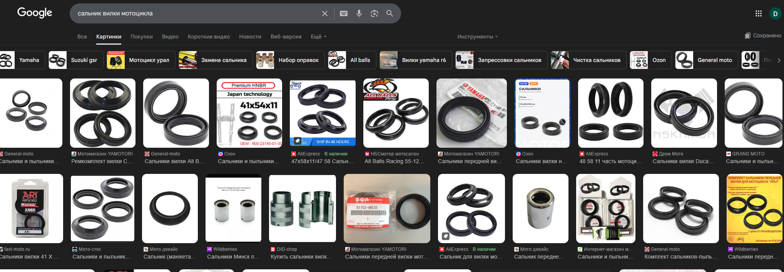
Task: Select the General moto chip
Action: 706,60
